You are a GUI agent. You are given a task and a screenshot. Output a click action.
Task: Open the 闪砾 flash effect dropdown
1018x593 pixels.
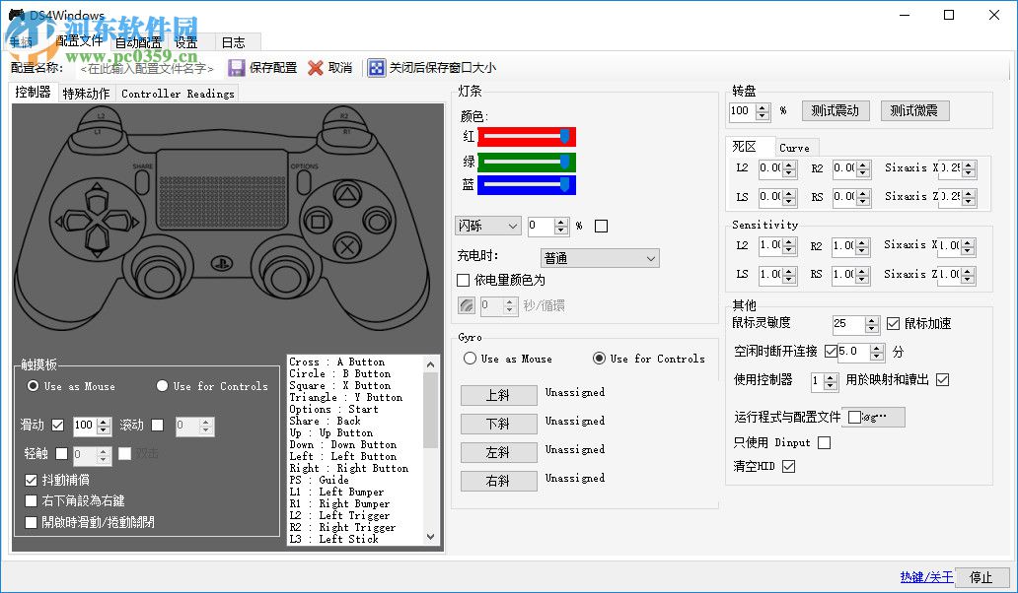click(x=487, y=226)
